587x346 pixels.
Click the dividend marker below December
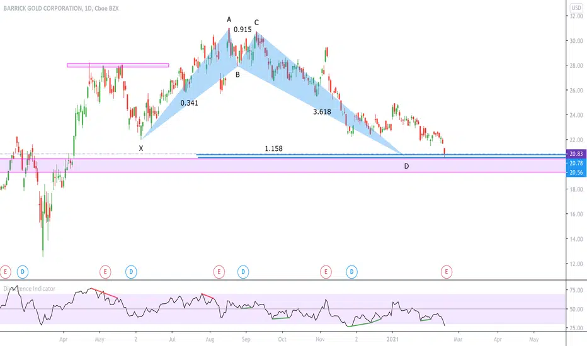point(351,272)
